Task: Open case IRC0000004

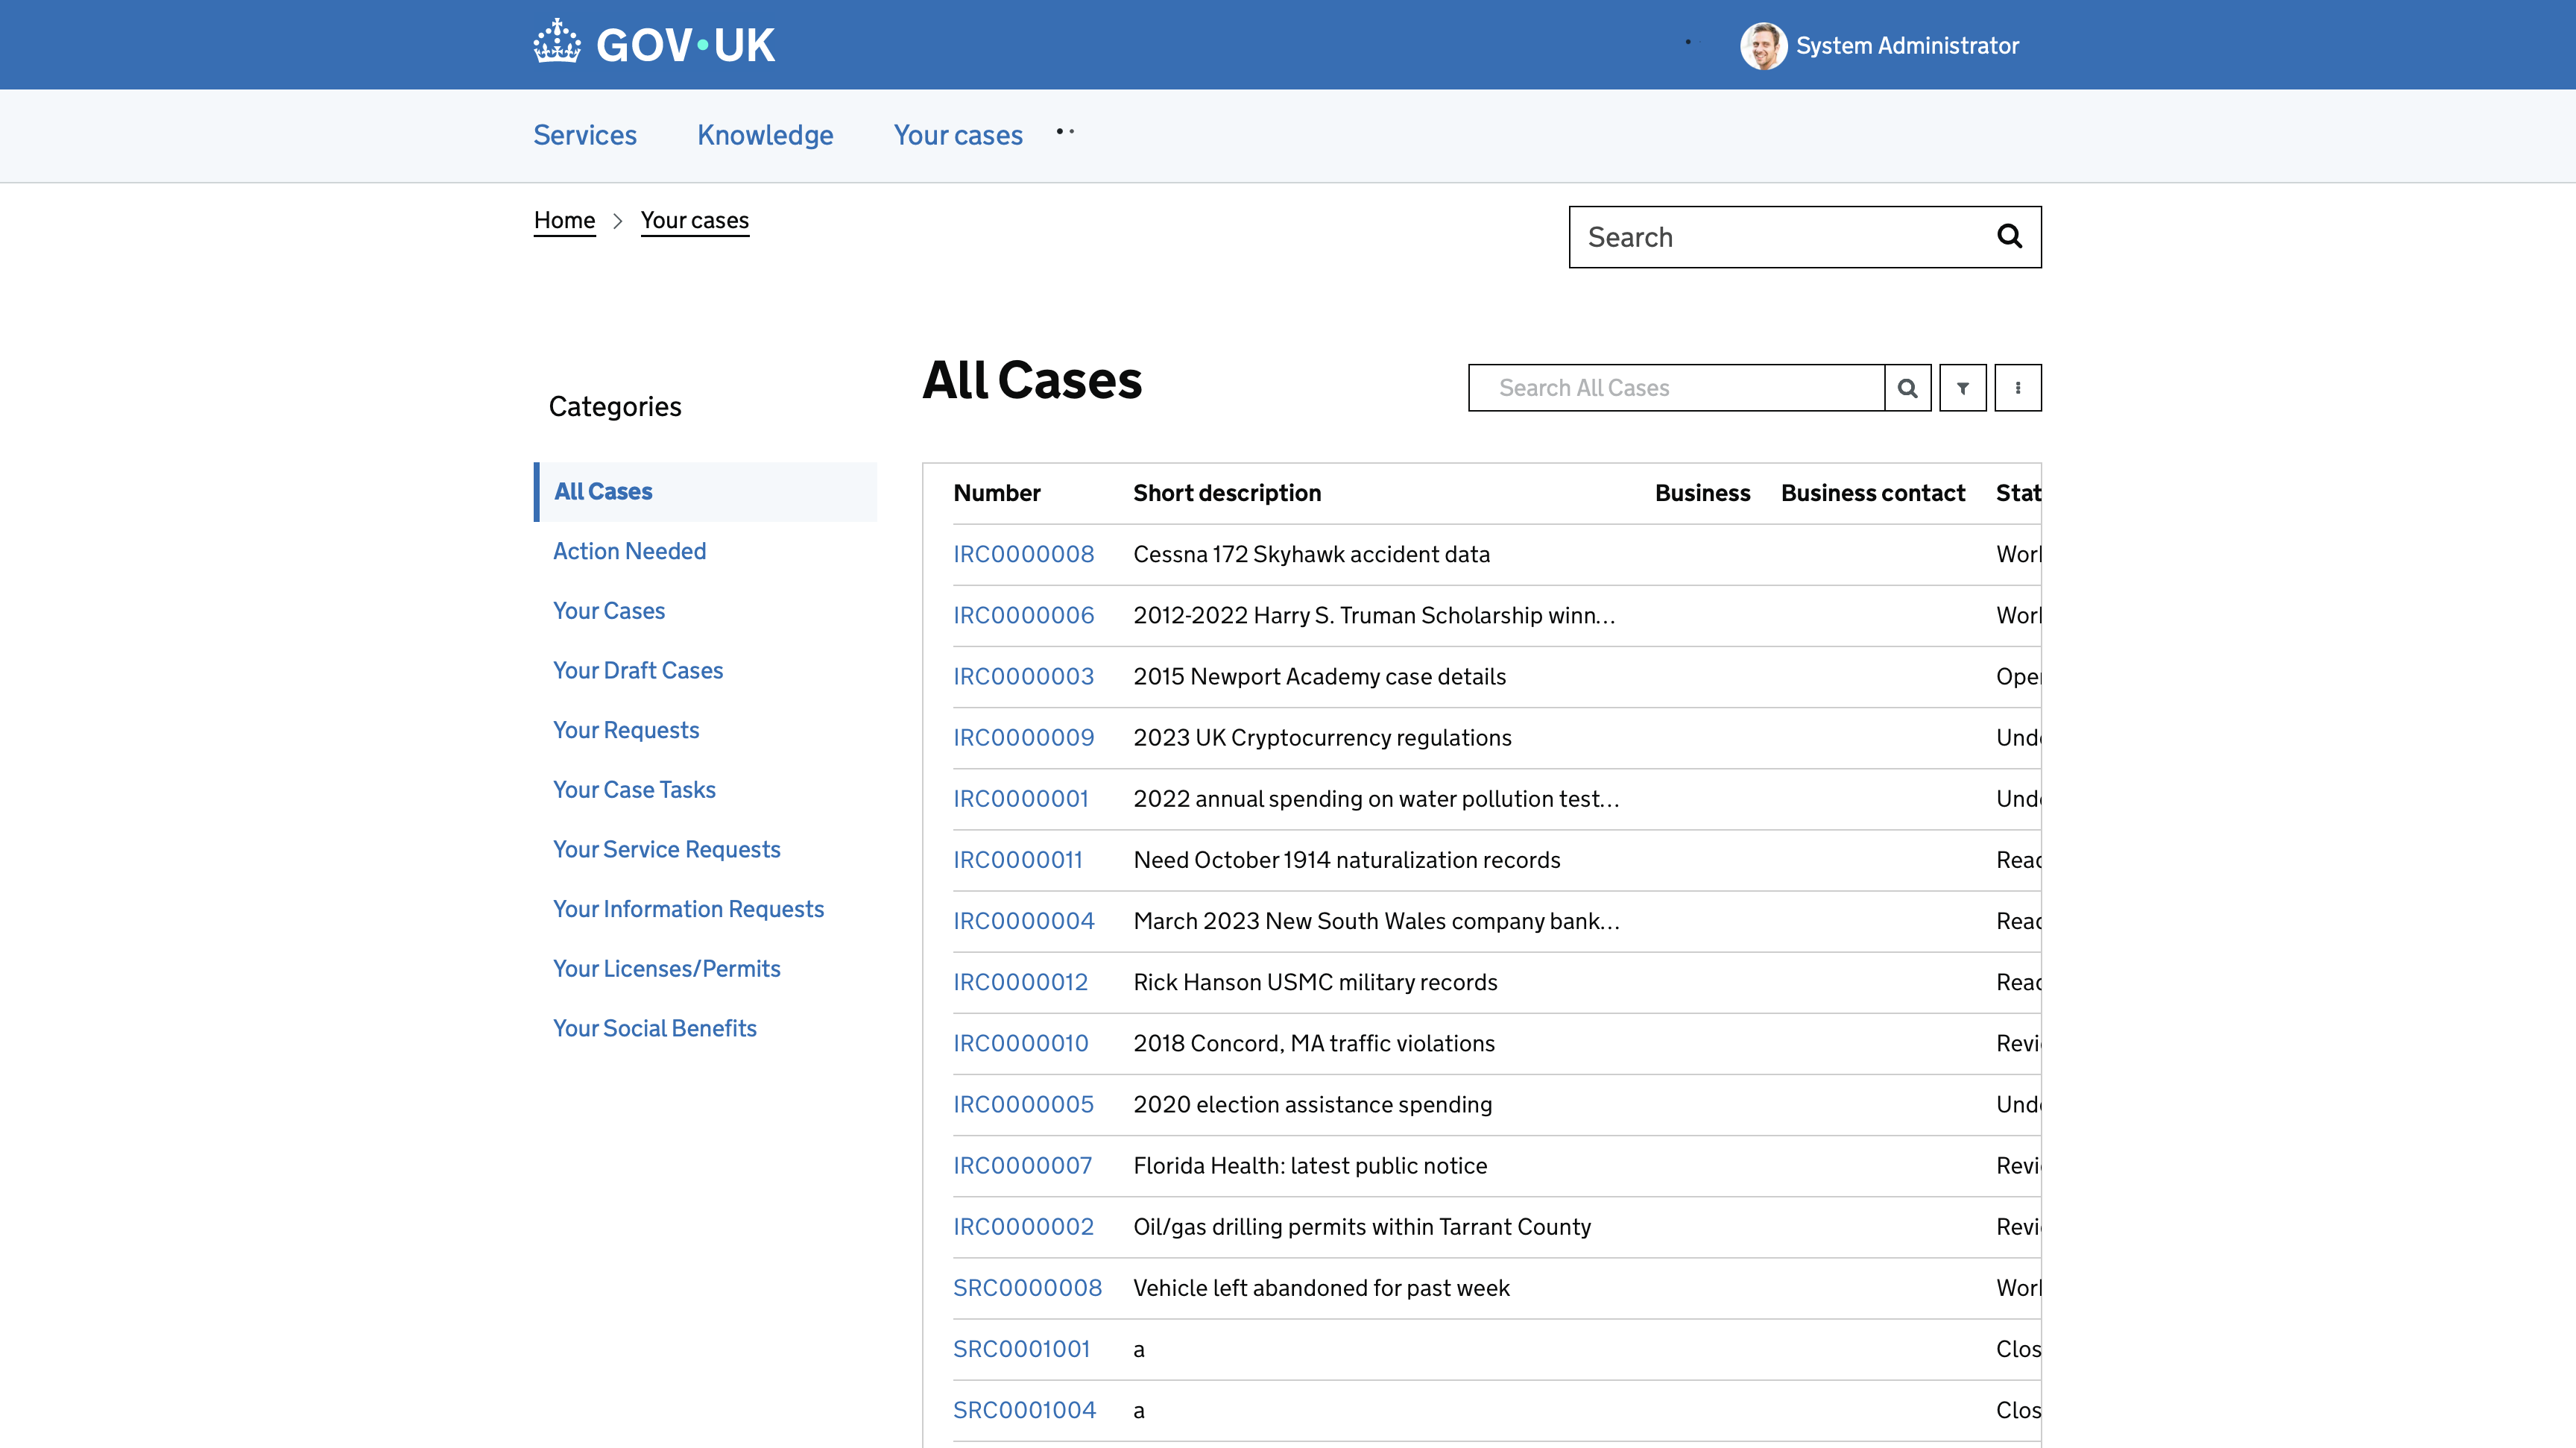Action: tap(1023, 921)
